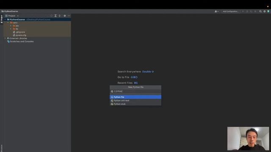Expand the External Libraries node arrow
The height and width of the screenshot is (152, 271).
(x=5, y=38)
